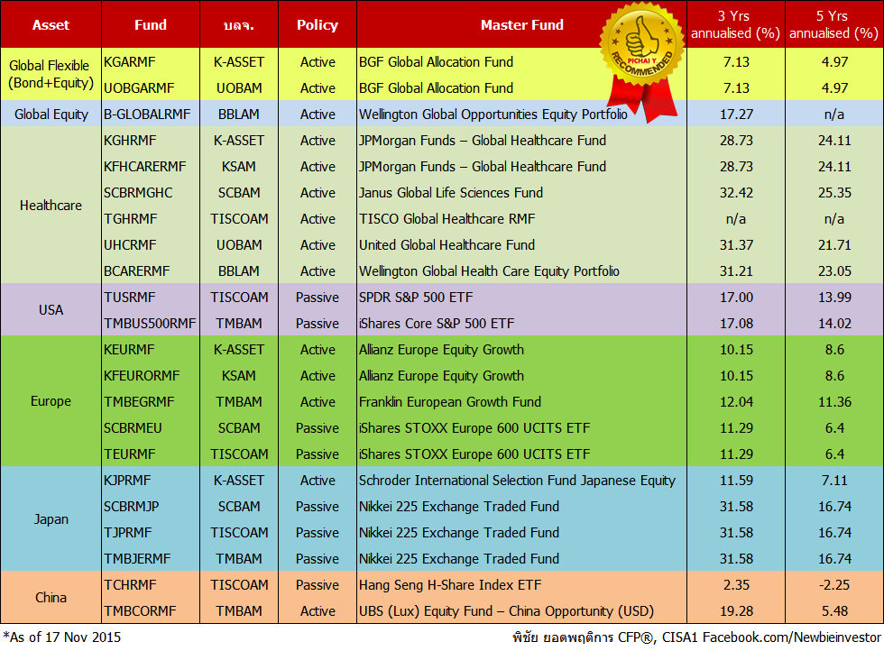Click the TMBUS500RMF fund name
Image resolution: width=884 pixels, height=651 pixels.
click(x=150, y=324)
